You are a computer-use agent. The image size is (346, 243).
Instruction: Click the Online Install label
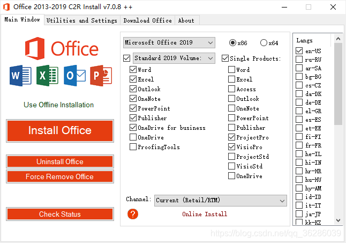pyautogui.click(x=205, y=214)
